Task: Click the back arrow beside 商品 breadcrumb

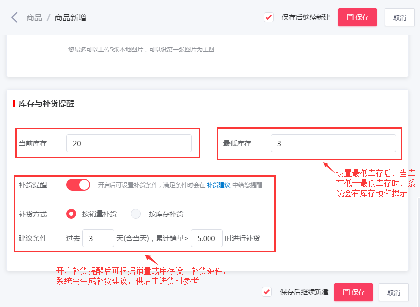Action: 14,17
